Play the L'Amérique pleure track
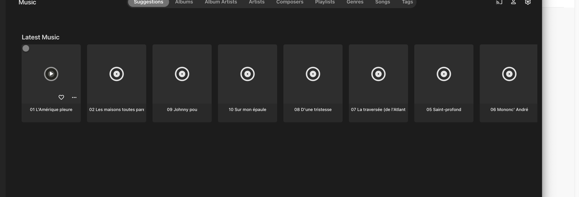579x197 pixels. [x=51, y=74]
